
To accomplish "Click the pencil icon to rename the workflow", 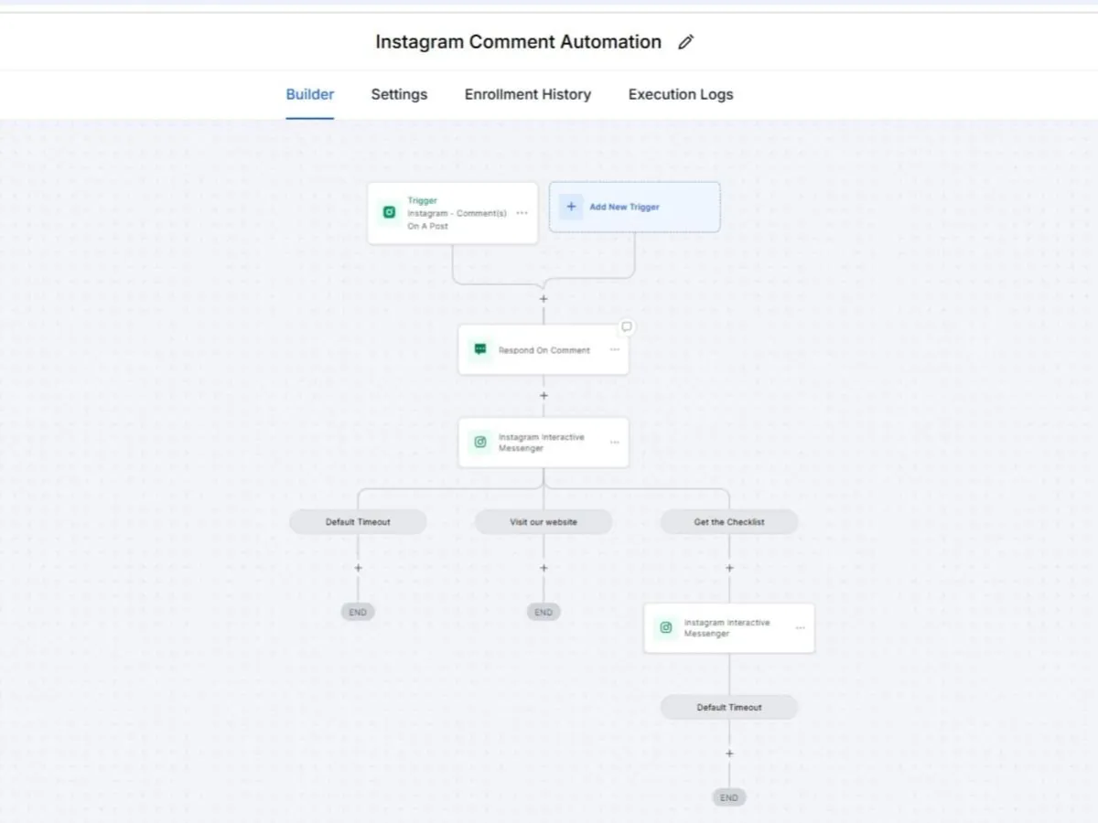I will point(685,42).
